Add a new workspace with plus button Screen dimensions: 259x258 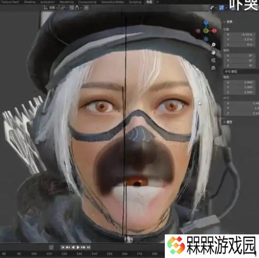pos(157,2)
